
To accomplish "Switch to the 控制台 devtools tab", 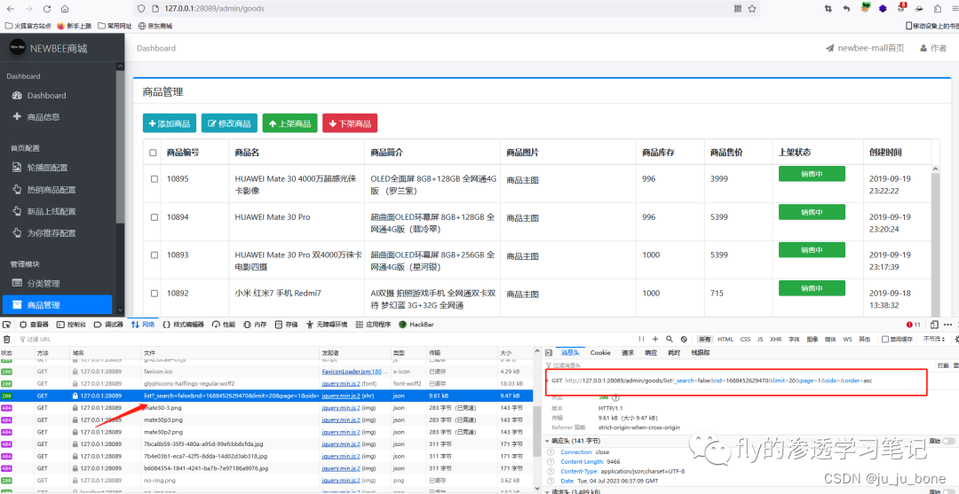I will click(72, 325).
